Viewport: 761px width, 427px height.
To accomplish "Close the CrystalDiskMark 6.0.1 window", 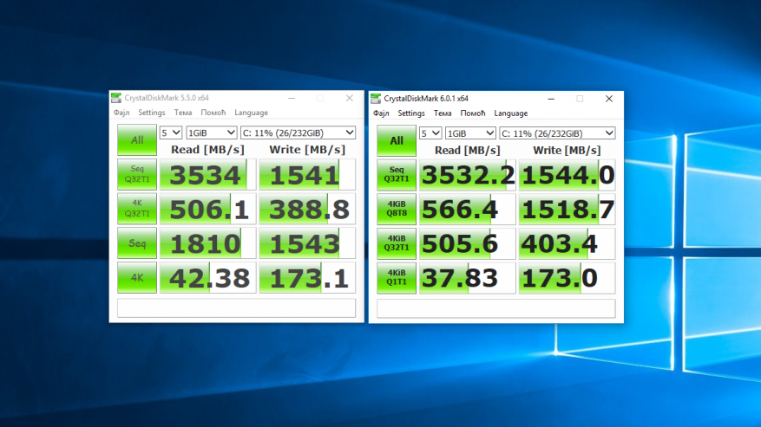I will (609, 99).
